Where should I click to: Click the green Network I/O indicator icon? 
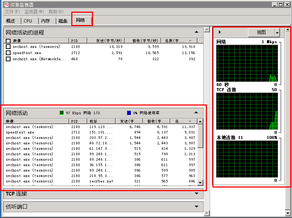62,113
